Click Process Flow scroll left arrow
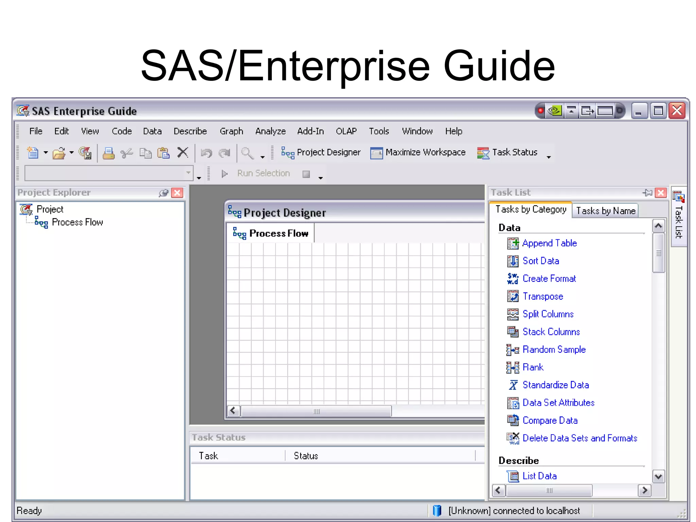Image resolution: width=696 pixels, height=522 pixels. pos(233,411)
